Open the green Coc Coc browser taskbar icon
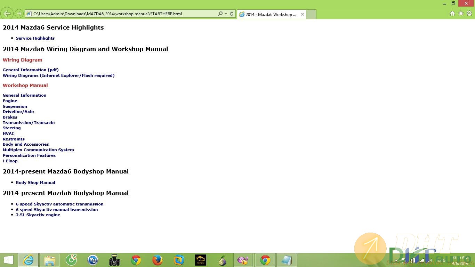 point(71,260)
